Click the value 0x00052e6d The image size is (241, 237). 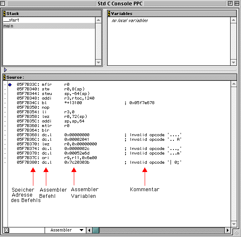(77, 153)
